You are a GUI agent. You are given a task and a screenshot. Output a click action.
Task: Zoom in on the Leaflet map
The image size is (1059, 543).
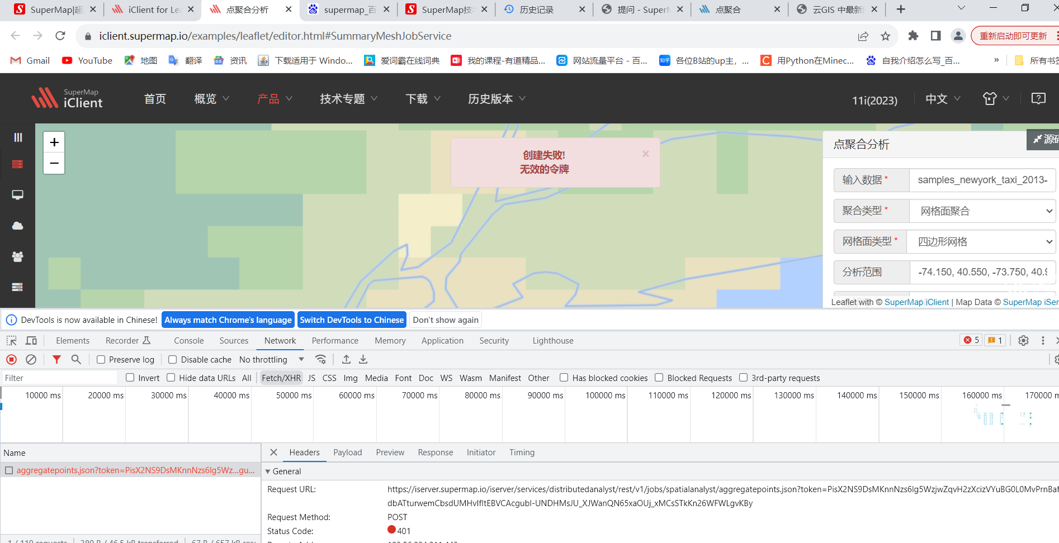point(54,142)
